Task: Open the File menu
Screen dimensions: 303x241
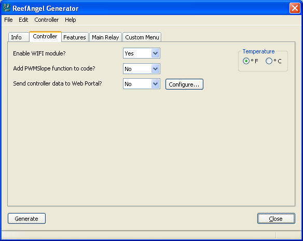Action: click(8, 20)
